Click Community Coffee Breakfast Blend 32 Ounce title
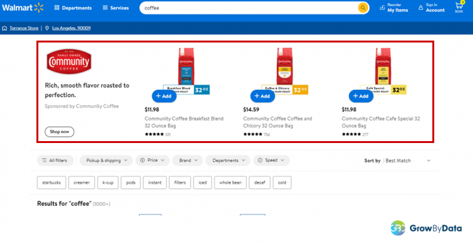The height and width of the screenshot is (244, 473). 184,122
